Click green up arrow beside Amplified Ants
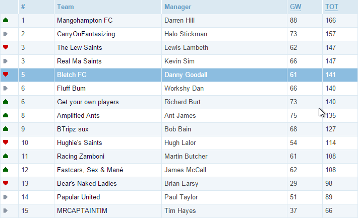358x218 pixels. tap(6, 115)
